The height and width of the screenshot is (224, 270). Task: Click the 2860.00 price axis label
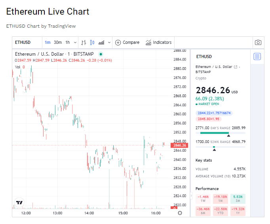point(180,114)
